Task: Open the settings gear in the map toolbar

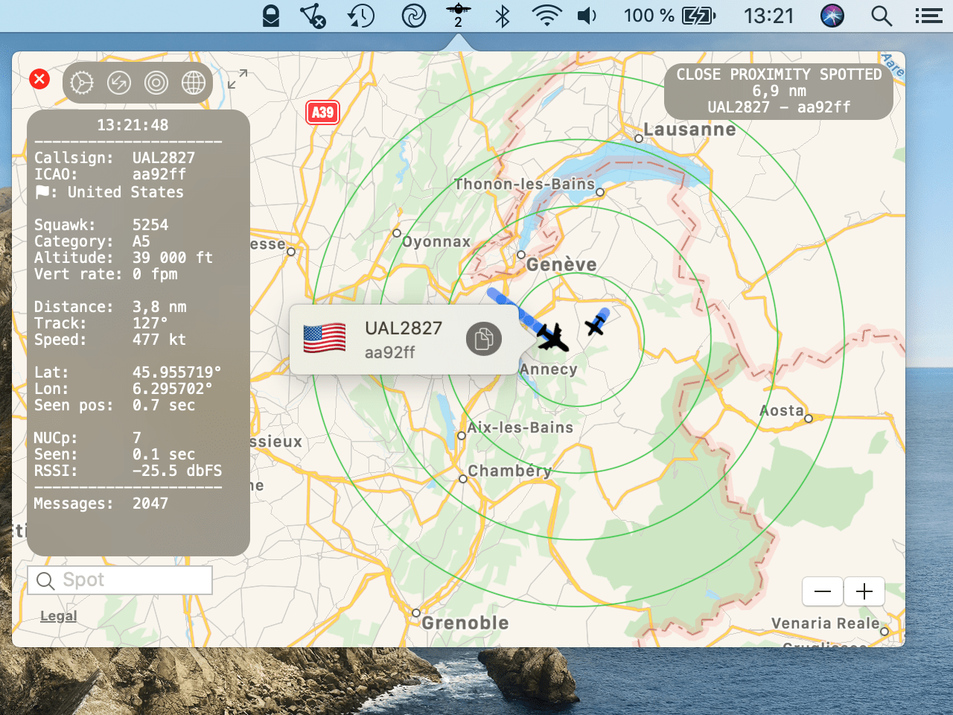Action: pos(82,83)
